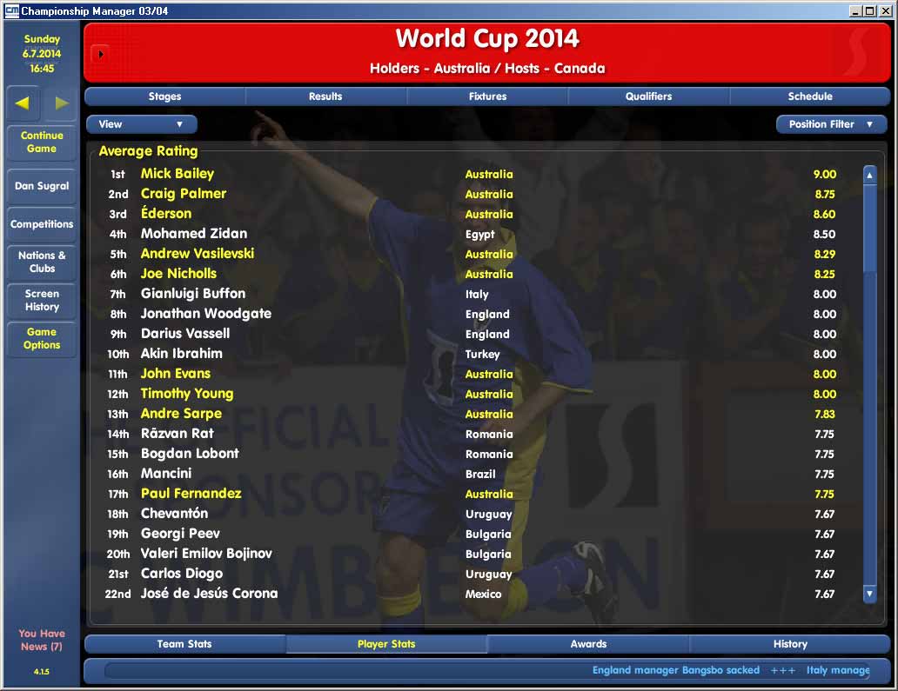Open the Competitions menu
Image resolution: width=898 pixels, height=691 pixels.
(42, 223)
